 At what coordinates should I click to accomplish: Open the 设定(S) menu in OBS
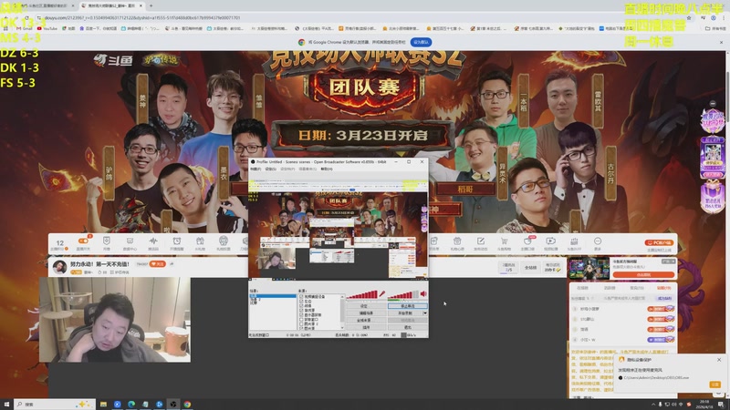coord(270,169)
